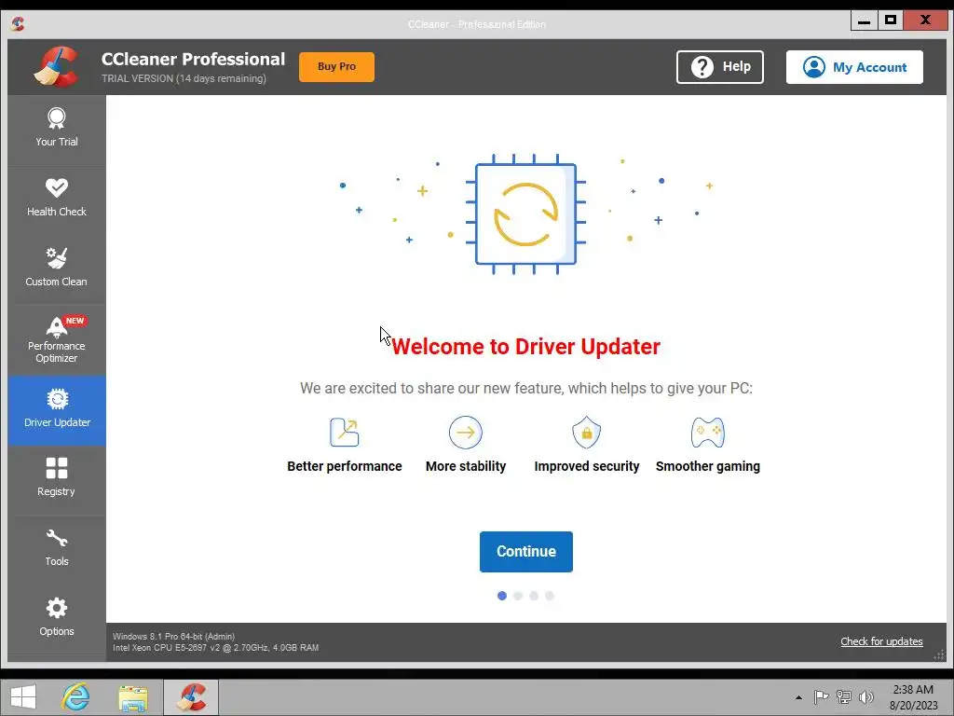This screenshot has width=954, height=716.
Task: Click the "Intel Xeon CPU E5-2697" status text
Action: point(215,648)
